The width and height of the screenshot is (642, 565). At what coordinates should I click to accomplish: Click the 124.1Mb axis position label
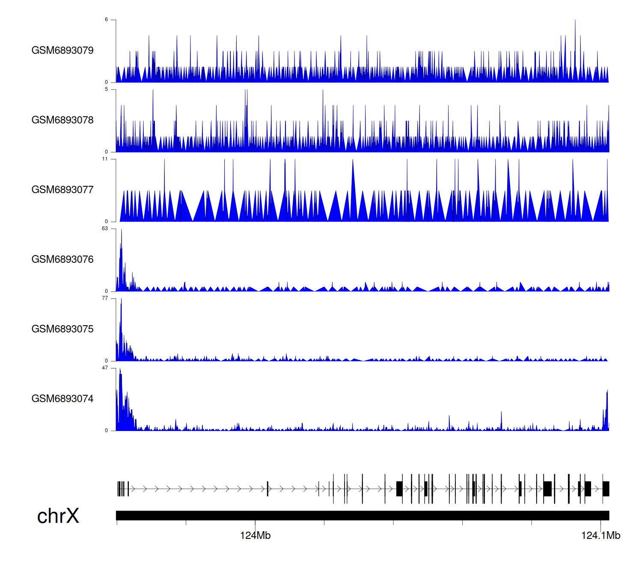(x=600, y=535)
